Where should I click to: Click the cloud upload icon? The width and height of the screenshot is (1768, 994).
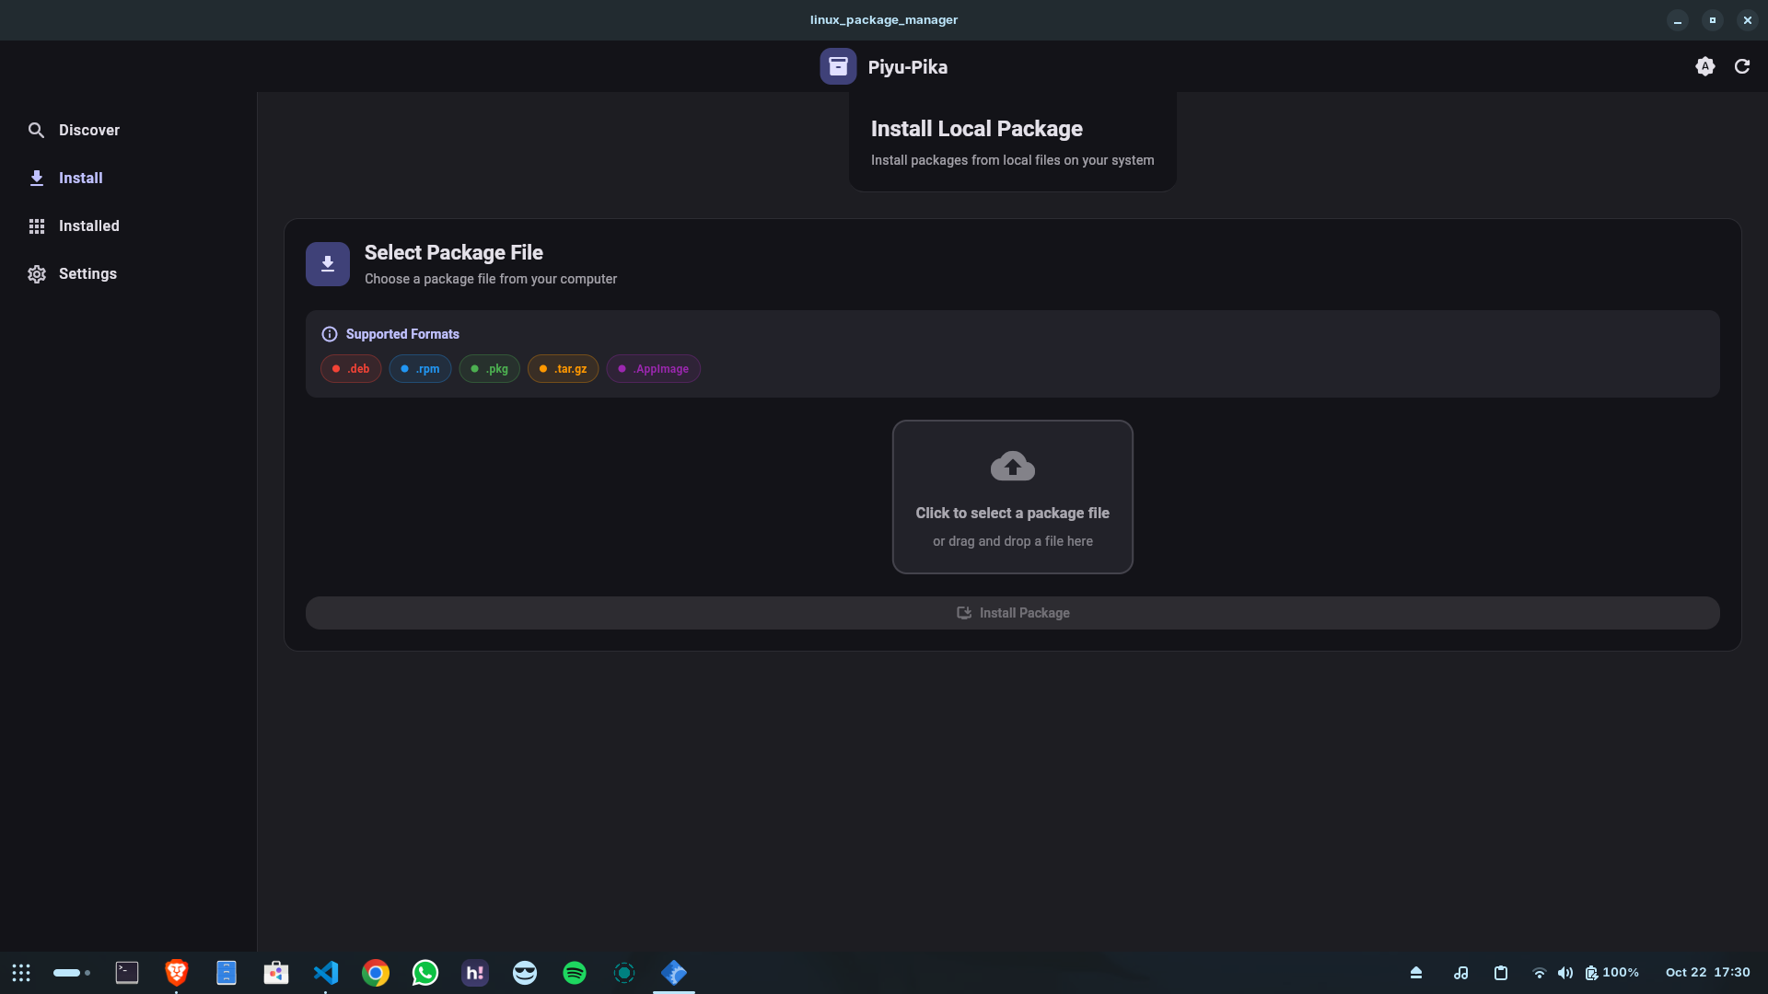[1012, 467]
